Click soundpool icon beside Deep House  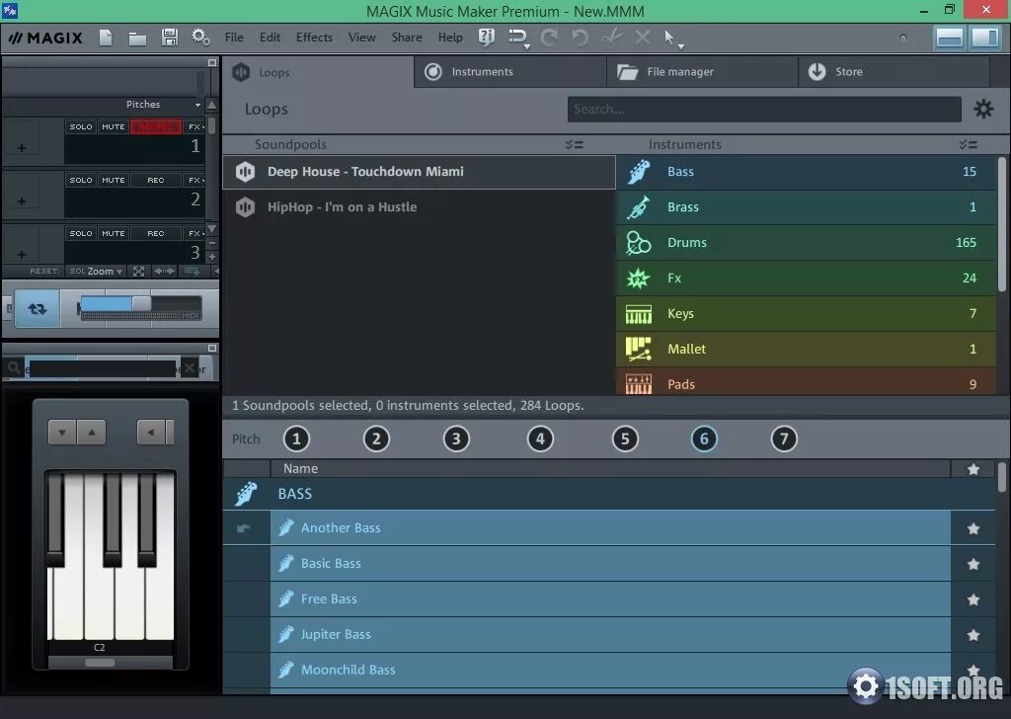coord(245,172)
